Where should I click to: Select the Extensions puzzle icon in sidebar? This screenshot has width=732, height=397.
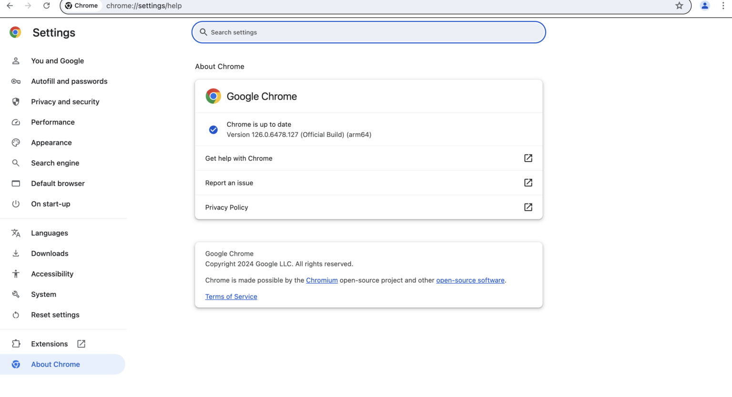coord(16,344)
